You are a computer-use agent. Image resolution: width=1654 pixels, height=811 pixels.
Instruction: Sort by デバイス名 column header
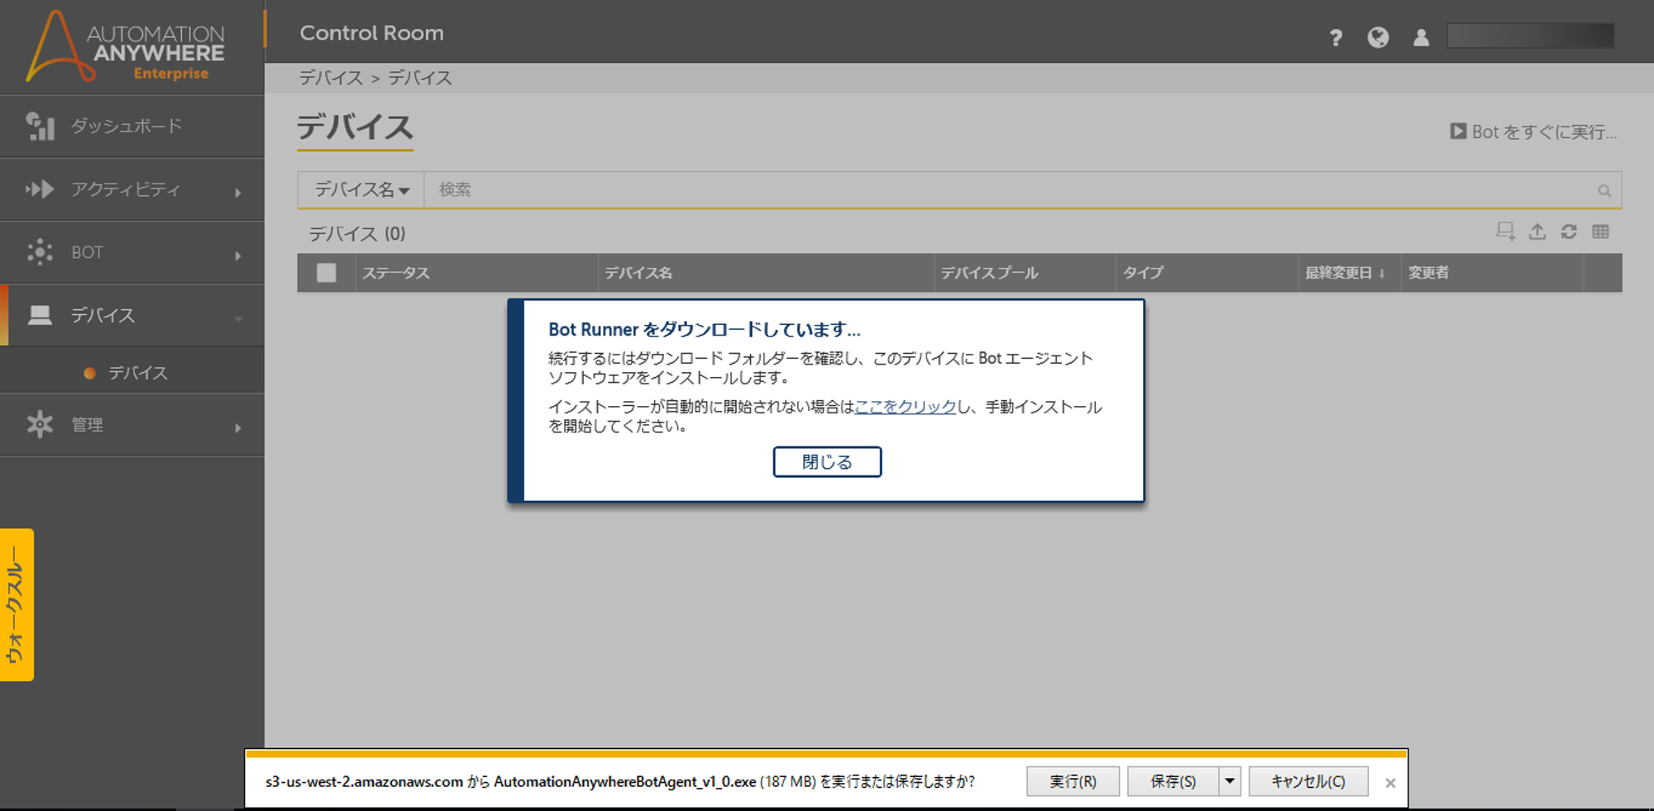[x=638, y=273]
